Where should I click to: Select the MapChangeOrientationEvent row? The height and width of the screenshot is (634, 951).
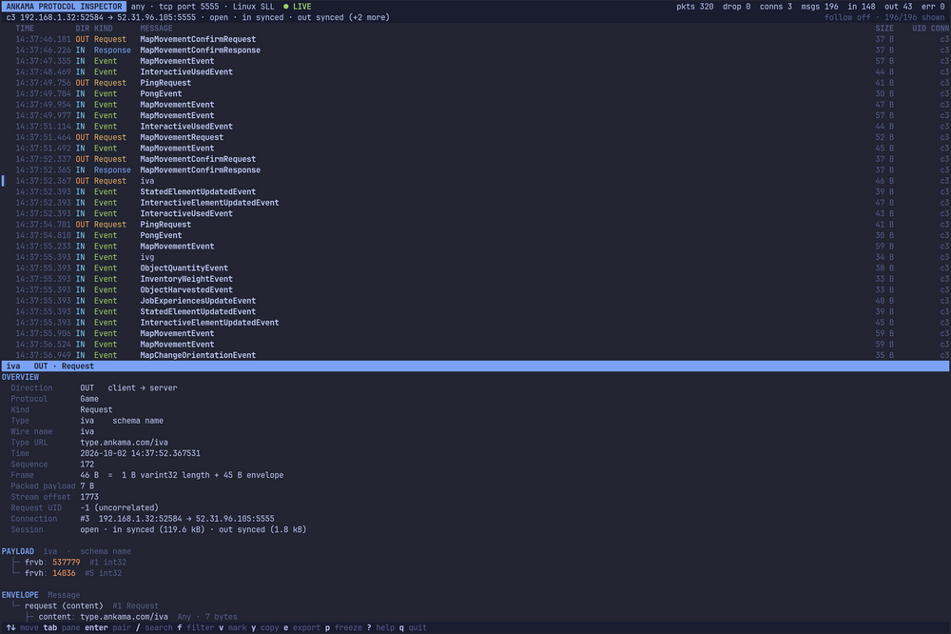[475, 356]
